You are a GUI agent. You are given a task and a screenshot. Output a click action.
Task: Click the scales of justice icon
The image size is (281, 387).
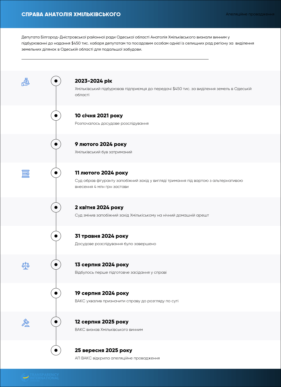(x=26, y=266)
